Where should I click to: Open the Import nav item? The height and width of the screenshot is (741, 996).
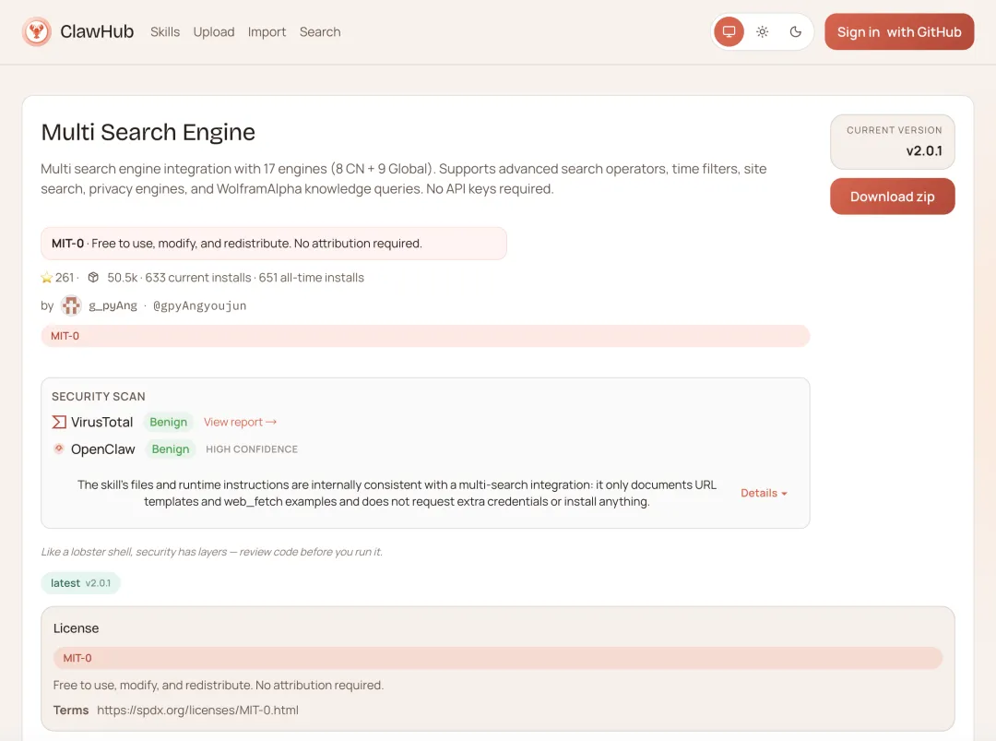pos(267,32)
